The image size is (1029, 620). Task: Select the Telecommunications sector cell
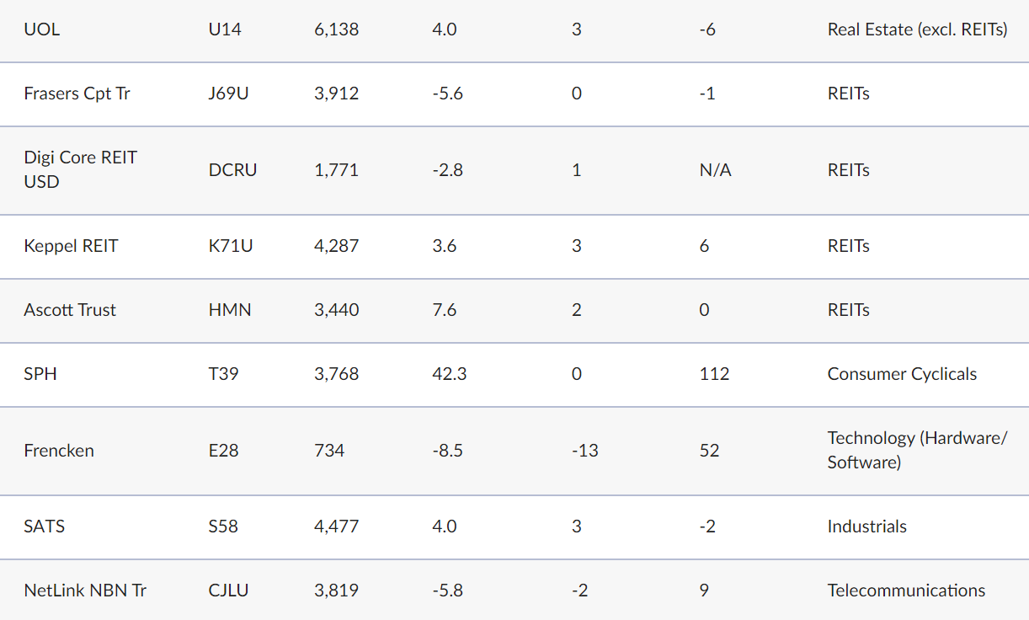coord(906,591)
